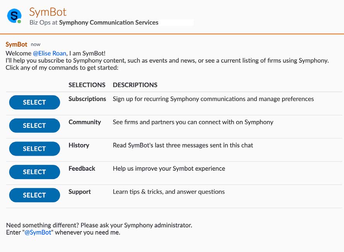Click the Support label text

80,191
